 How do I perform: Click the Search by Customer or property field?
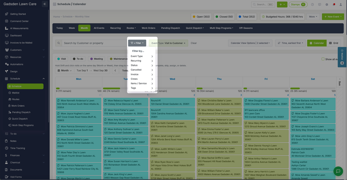94,43
